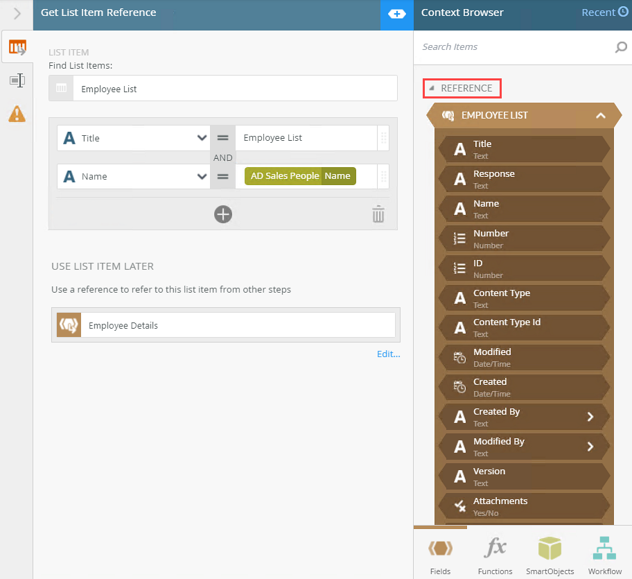Expand the collapsed panel chevron at top left
Viewport: 632px width, 579px height.
[17, 14]
